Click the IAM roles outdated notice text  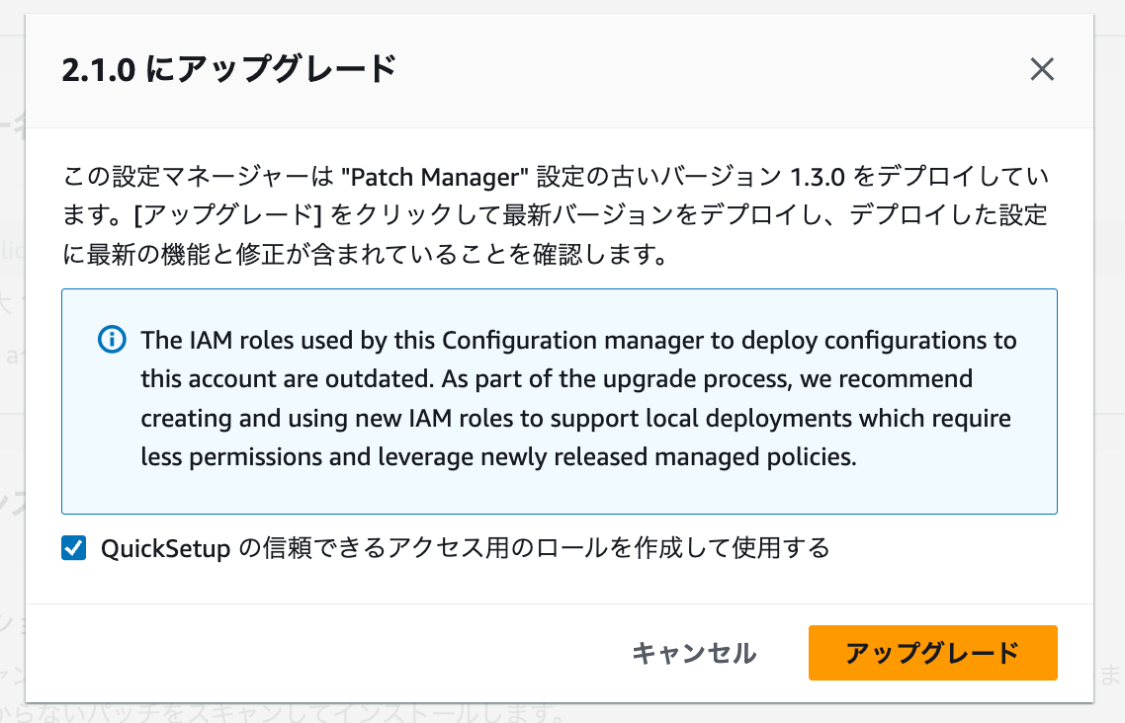click(578, 398)
